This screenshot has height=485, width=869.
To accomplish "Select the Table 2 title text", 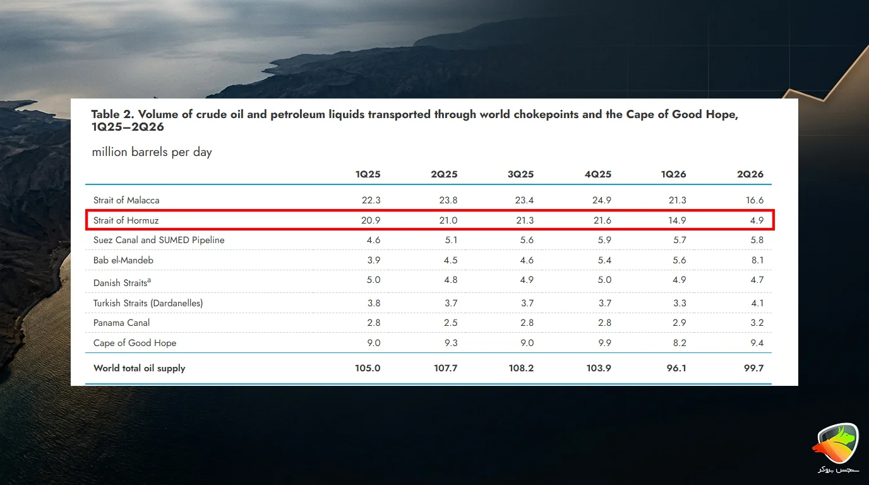I will point(414,120).
